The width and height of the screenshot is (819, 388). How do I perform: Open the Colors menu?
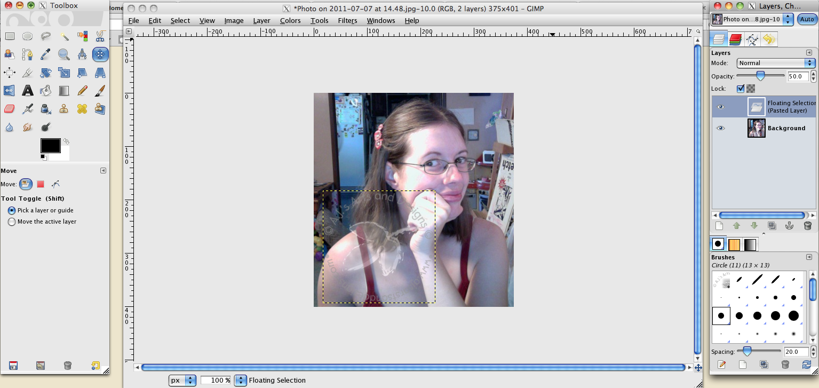[x=290, y=20]
